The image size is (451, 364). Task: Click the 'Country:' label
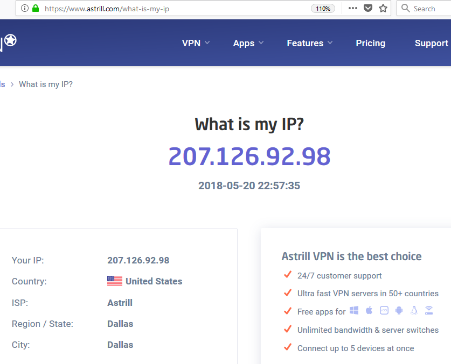pos(29,281)
